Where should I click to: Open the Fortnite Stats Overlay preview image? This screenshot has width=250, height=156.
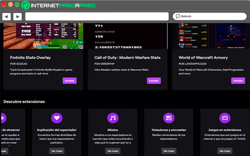pos(43,36)
